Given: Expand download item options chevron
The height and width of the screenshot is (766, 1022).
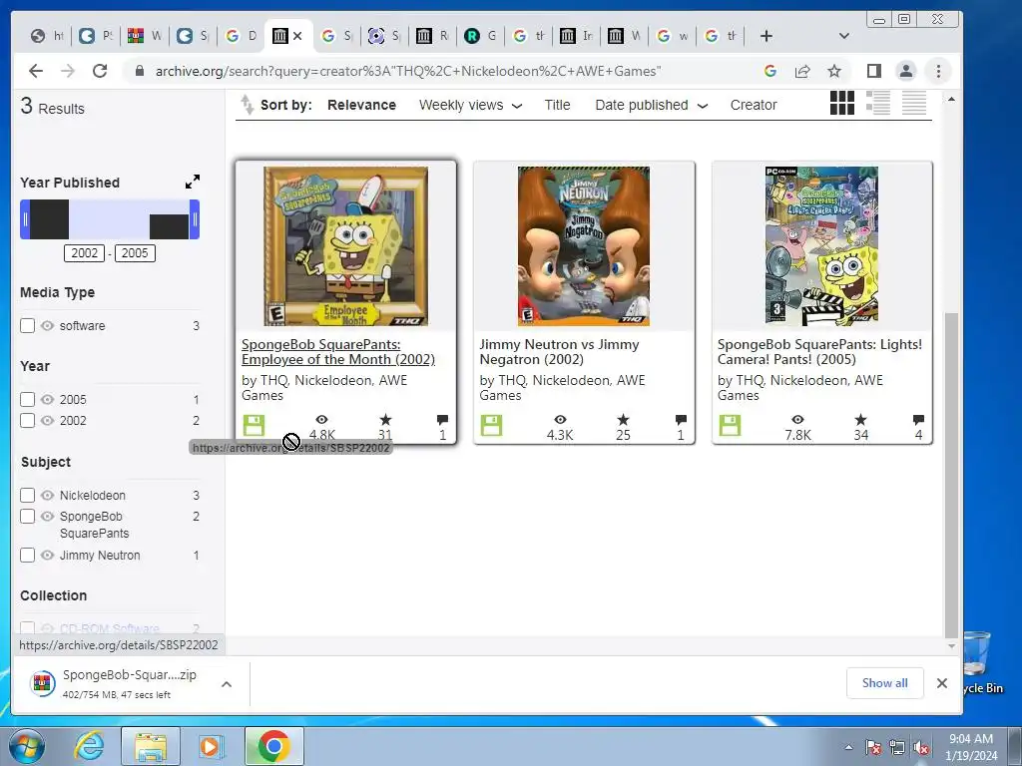Looking at the screenshot, I should click(x=227, y=684).
